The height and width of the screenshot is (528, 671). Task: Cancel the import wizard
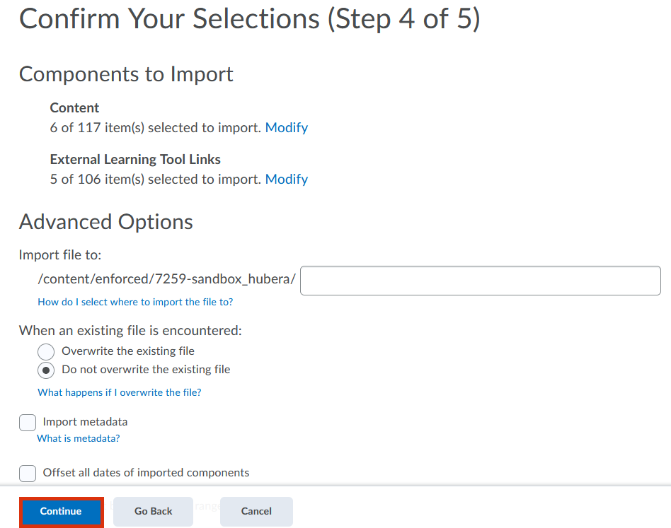(x=256, y=511)
